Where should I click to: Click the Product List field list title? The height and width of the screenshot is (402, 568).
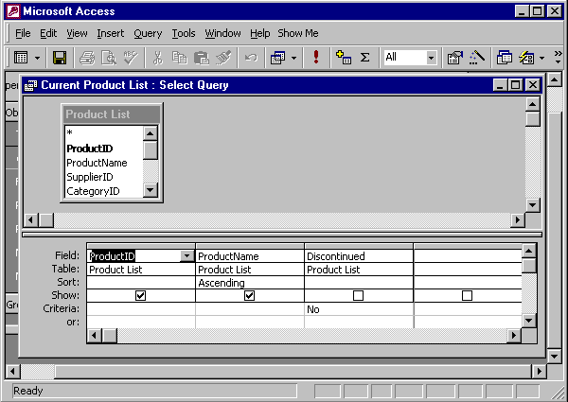pos(112,114)
